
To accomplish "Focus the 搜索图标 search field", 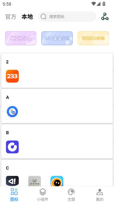I will pyautogui.click(x=67, y=17).
